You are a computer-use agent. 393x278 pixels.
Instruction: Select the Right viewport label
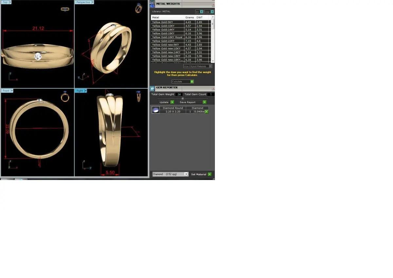(80, 91)
